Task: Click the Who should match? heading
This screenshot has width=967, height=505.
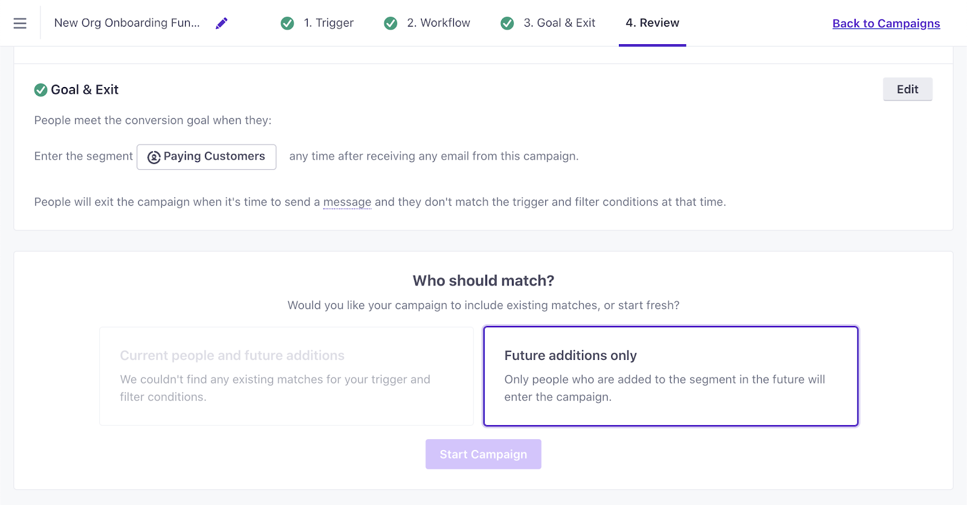Action: point(483,281)
